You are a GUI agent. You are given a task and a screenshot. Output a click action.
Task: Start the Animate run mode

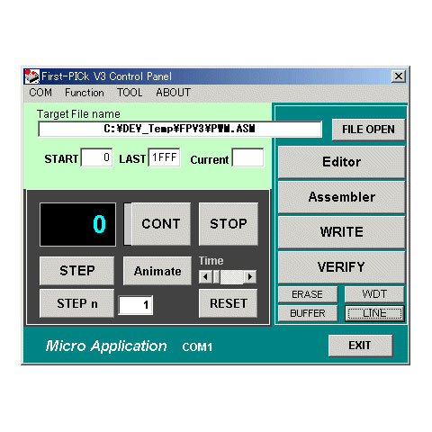click(157, 271)
